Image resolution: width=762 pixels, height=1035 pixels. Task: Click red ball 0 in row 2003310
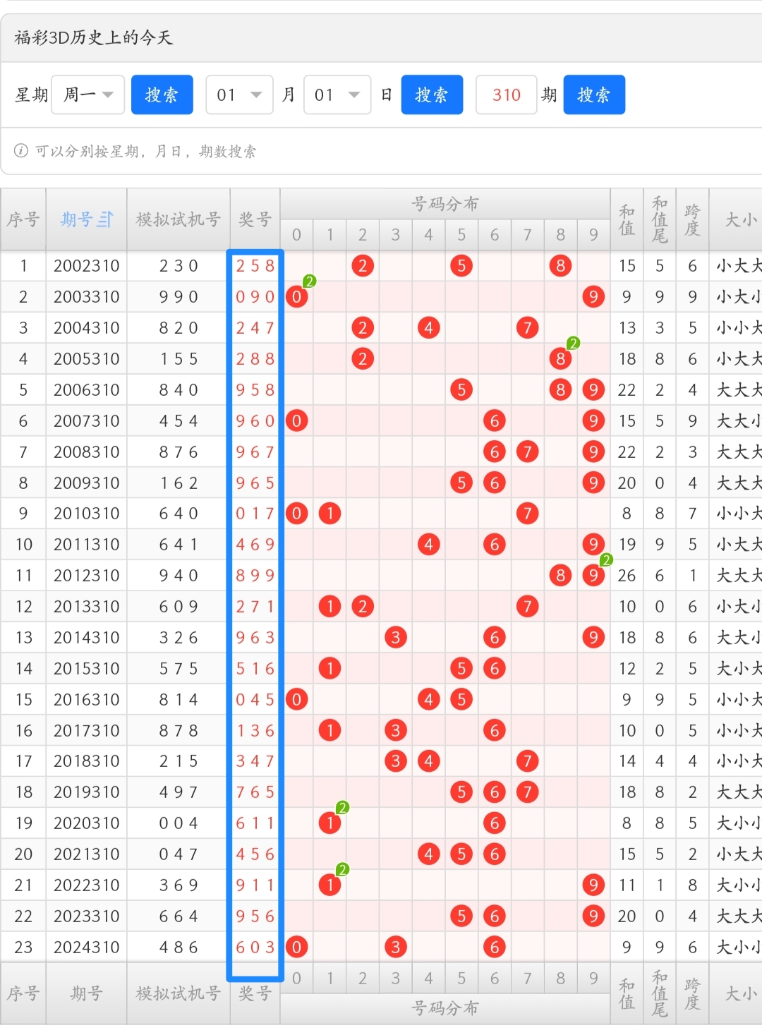pyautogui.click(x=296, y=297)
